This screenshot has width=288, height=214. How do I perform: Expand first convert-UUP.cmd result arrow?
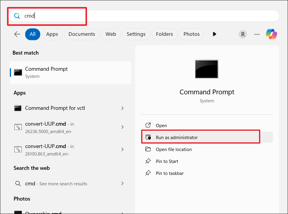[x=122, y=127]
